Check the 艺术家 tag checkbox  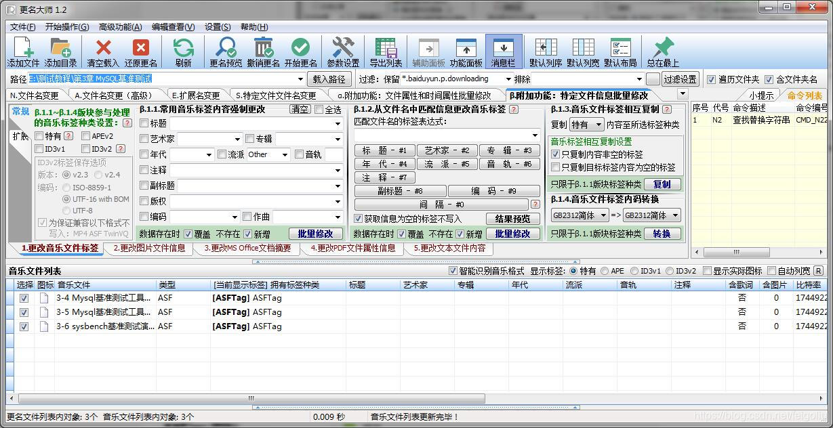[x=144, y=139]
